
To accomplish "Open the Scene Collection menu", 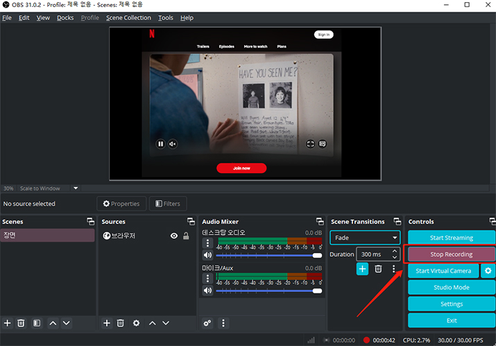I will point(128,18).
